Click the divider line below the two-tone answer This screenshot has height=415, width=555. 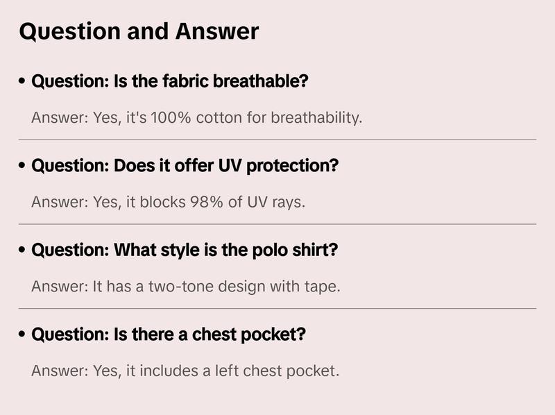coord(277,308)
